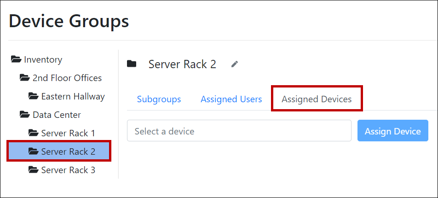Click the folder icon in the group header
The height and width of the screenshot is (198, 438).
click(132, 64)
